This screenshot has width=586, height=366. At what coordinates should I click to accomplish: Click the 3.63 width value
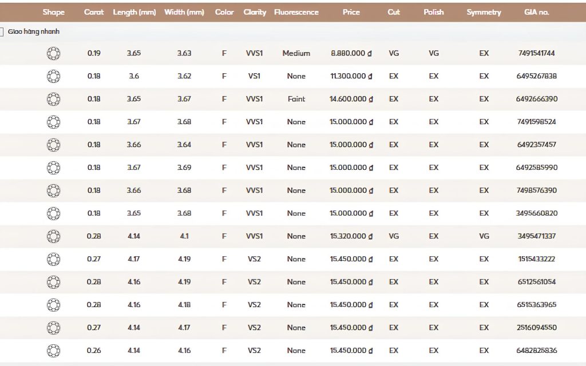pyautogui.click(x=184, y=53)
